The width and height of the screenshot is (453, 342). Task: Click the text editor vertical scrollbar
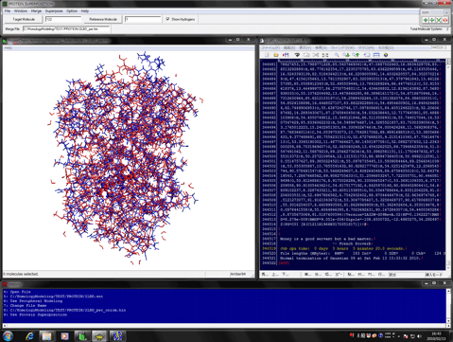click(448, 164)
